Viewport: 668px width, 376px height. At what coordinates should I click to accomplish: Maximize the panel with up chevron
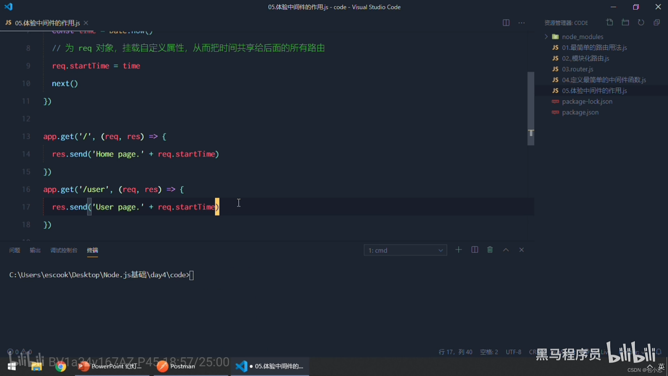[x=506, y=250]
